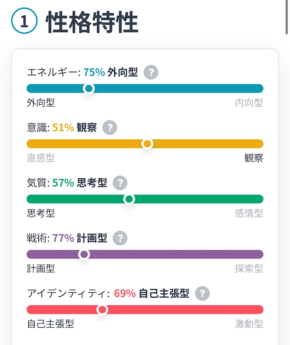Select the 直感型 label under yellow bar

tap(41, 158)
